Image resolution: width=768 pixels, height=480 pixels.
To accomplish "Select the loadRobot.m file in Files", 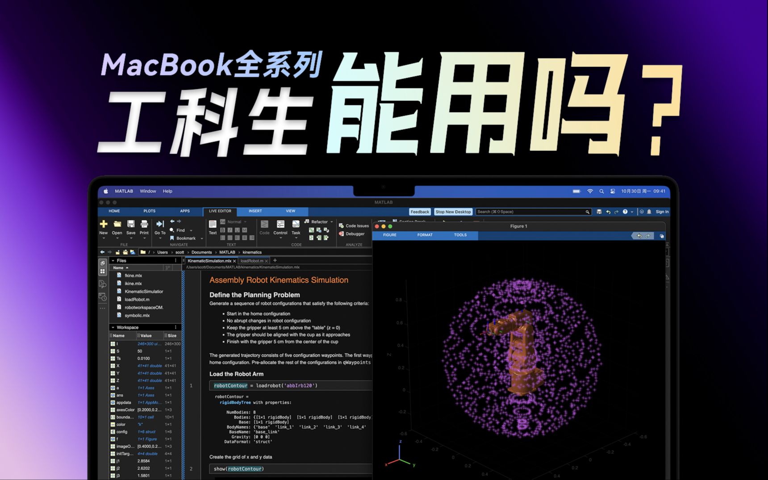I will tap(137, 300).
